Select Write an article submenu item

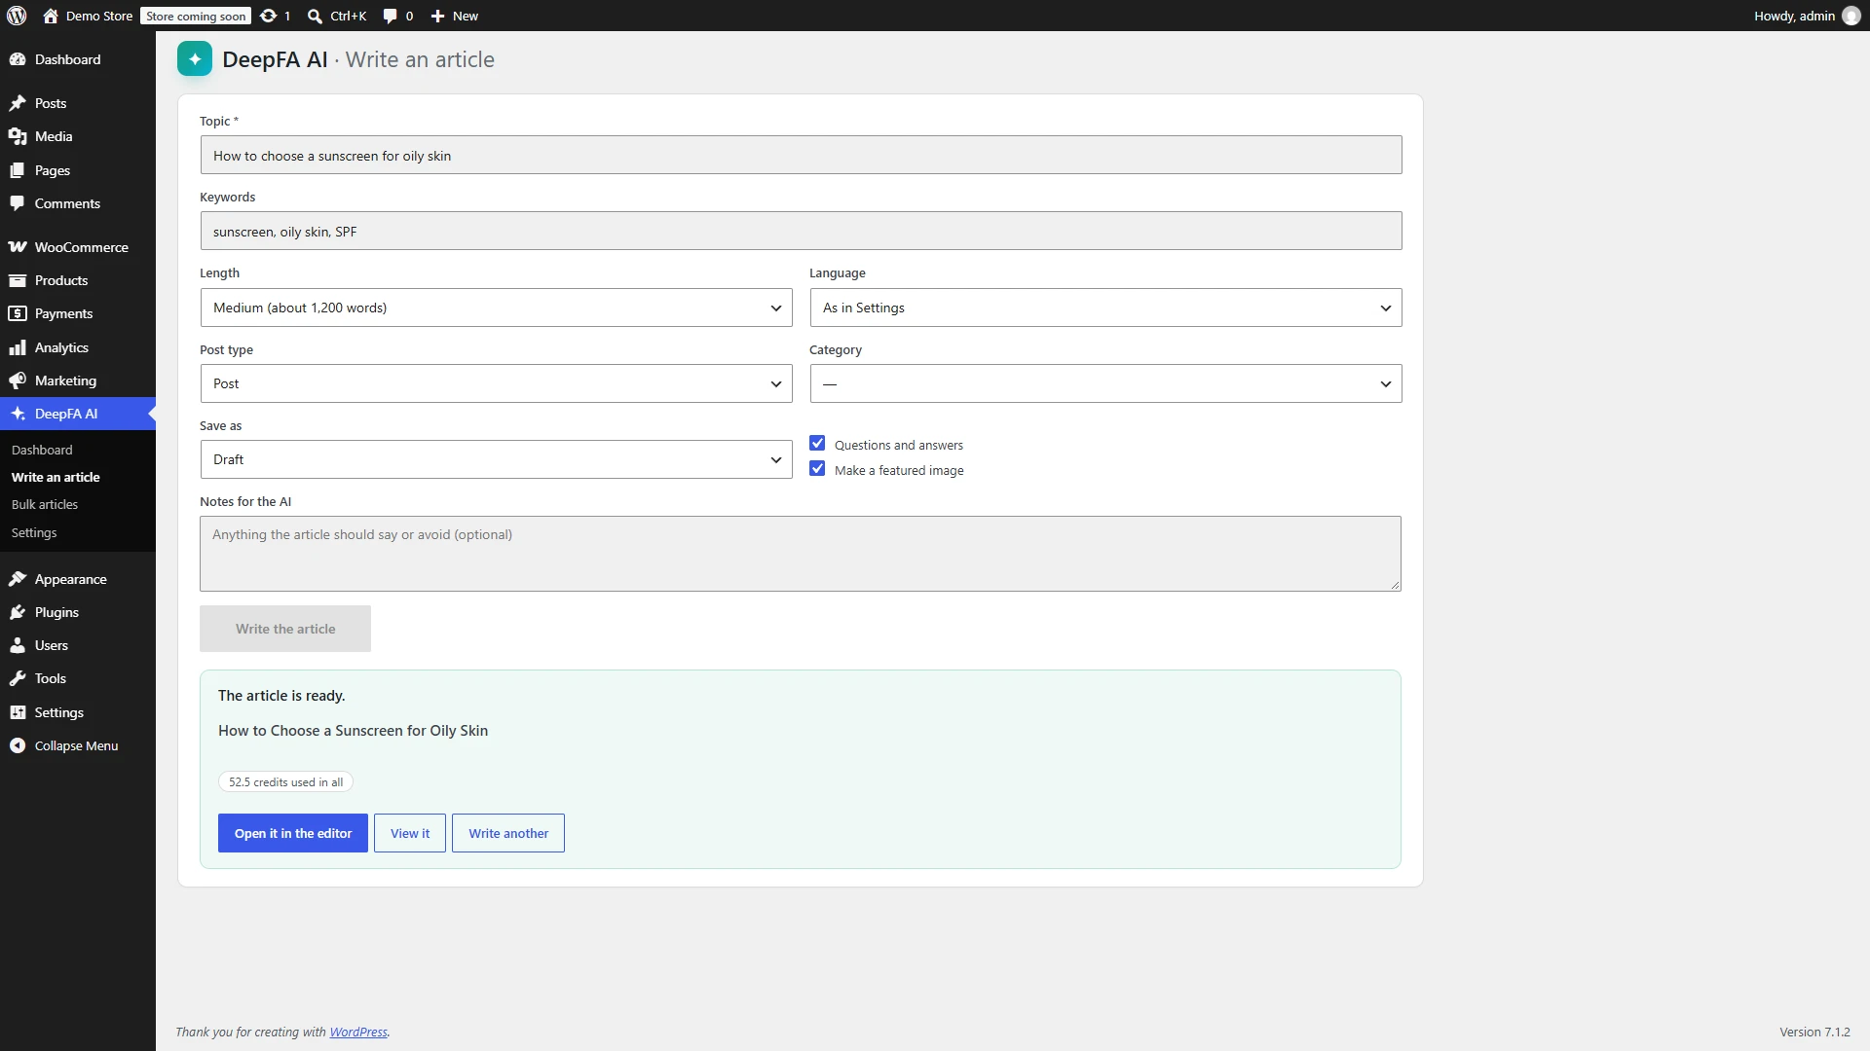[56, 477]
